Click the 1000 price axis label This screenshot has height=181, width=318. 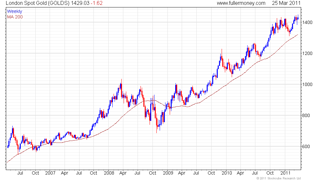click(x=307, y=84)
